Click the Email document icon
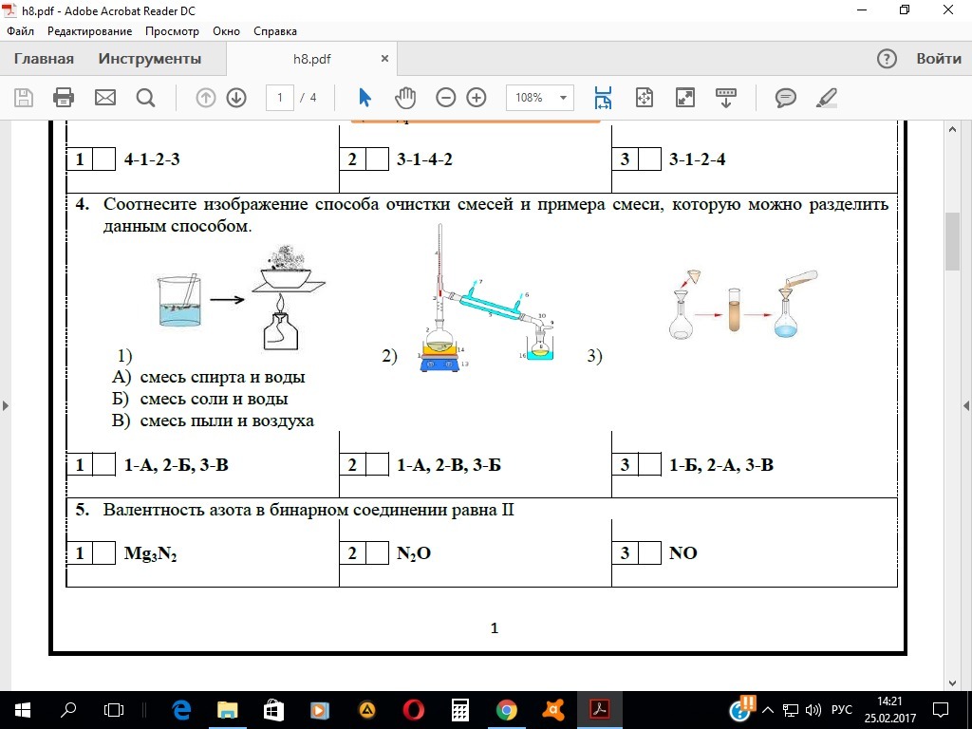The height and width of the screenshot is (729, 972). click(x=104, y=97)
